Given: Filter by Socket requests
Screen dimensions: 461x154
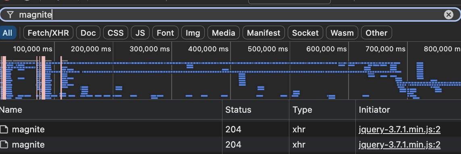Looking at the screenshot, I should (305, 33).
